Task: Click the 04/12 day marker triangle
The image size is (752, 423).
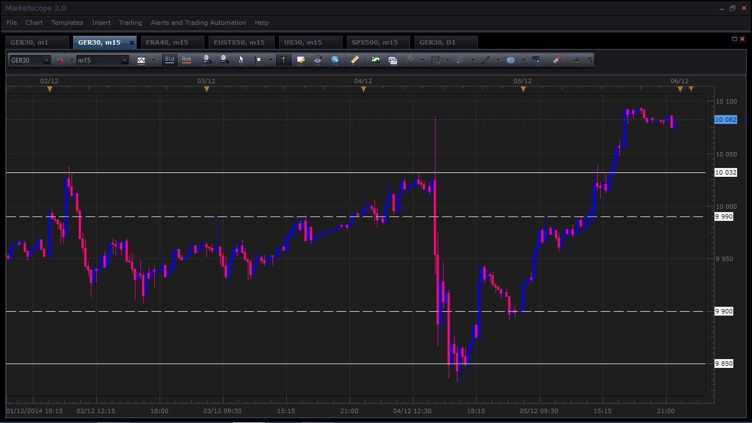Action: [x=363, y=89]
